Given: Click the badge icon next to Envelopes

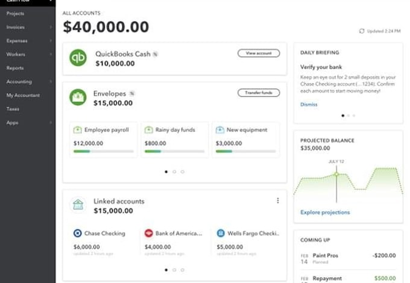Looking at the screenshot, I should click(132, 94).
